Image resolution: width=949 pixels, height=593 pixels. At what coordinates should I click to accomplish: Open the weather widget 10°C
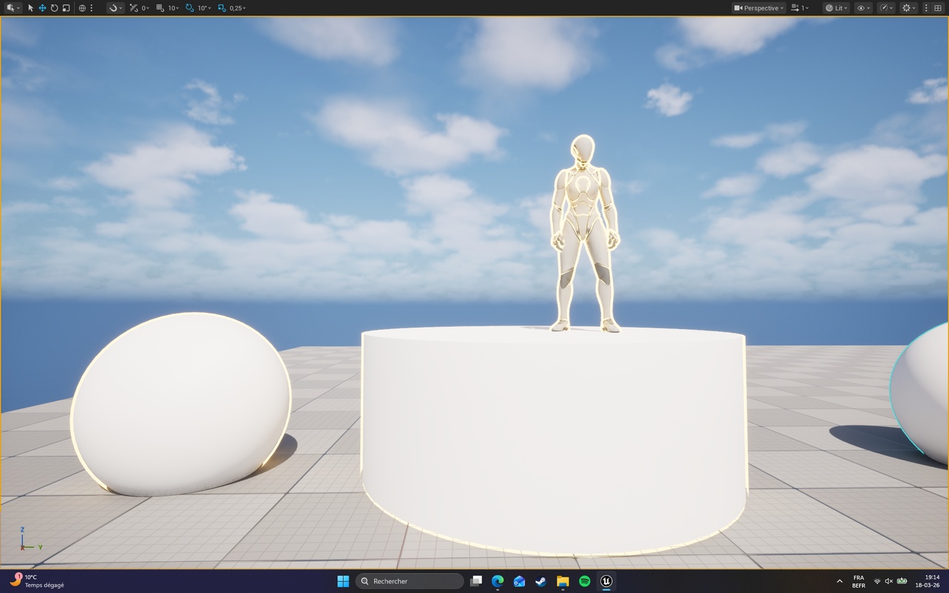click(37, 581)
